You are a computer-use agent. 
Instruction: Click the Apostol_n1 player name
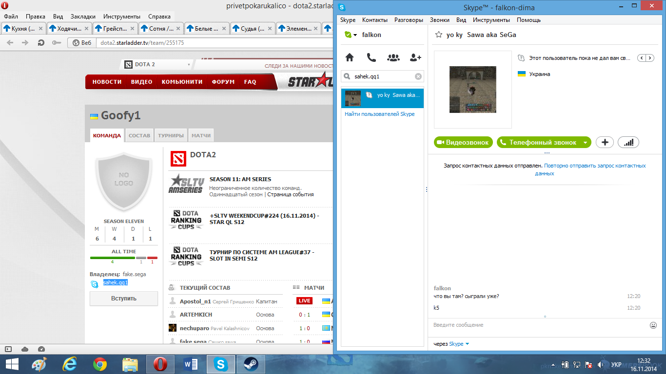[x=196, y=301]
